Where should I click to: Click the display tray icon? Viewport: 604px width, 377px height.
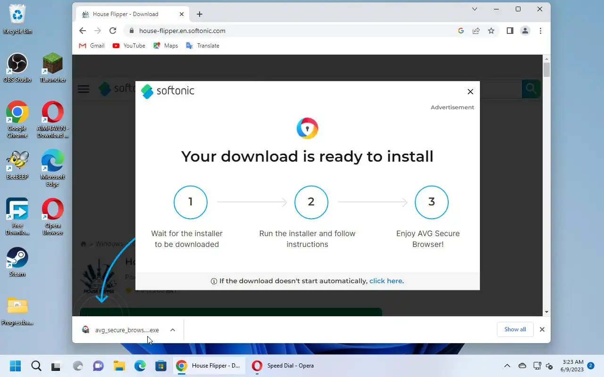point(537,366)
